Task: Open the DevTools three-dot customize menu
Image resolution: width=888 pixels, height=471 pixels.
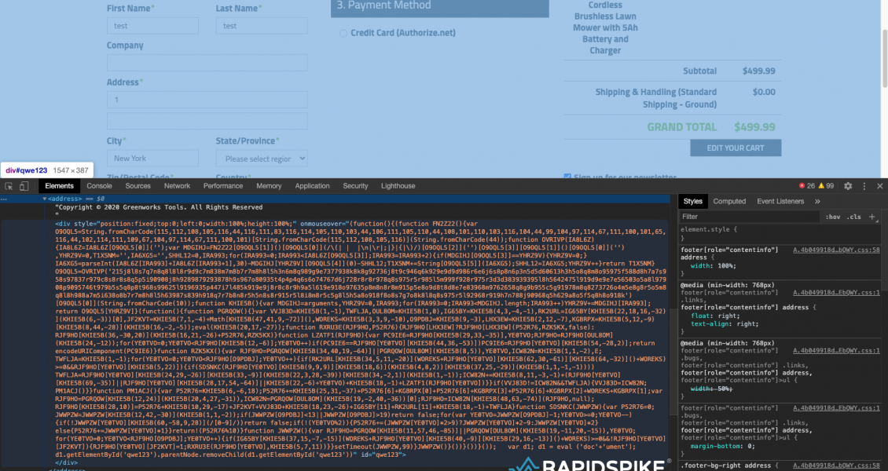Action: point(864,186)
